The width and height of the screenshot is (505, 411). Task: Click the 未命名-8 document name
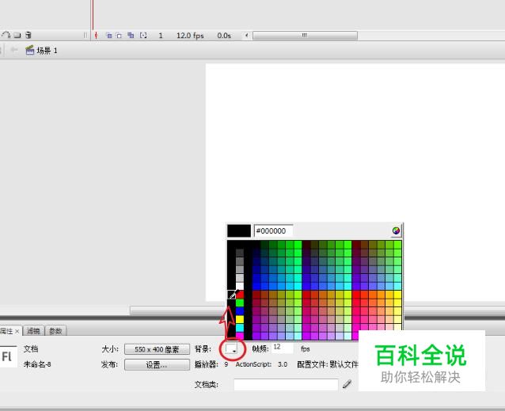(x=37, y=364)
